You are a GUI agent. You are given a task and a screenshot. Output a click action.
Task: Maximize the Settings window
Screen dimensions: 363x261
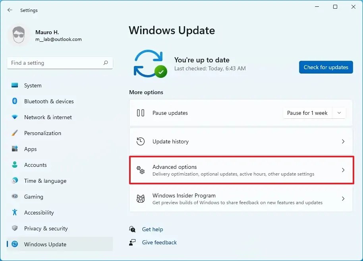click(335, 7)
